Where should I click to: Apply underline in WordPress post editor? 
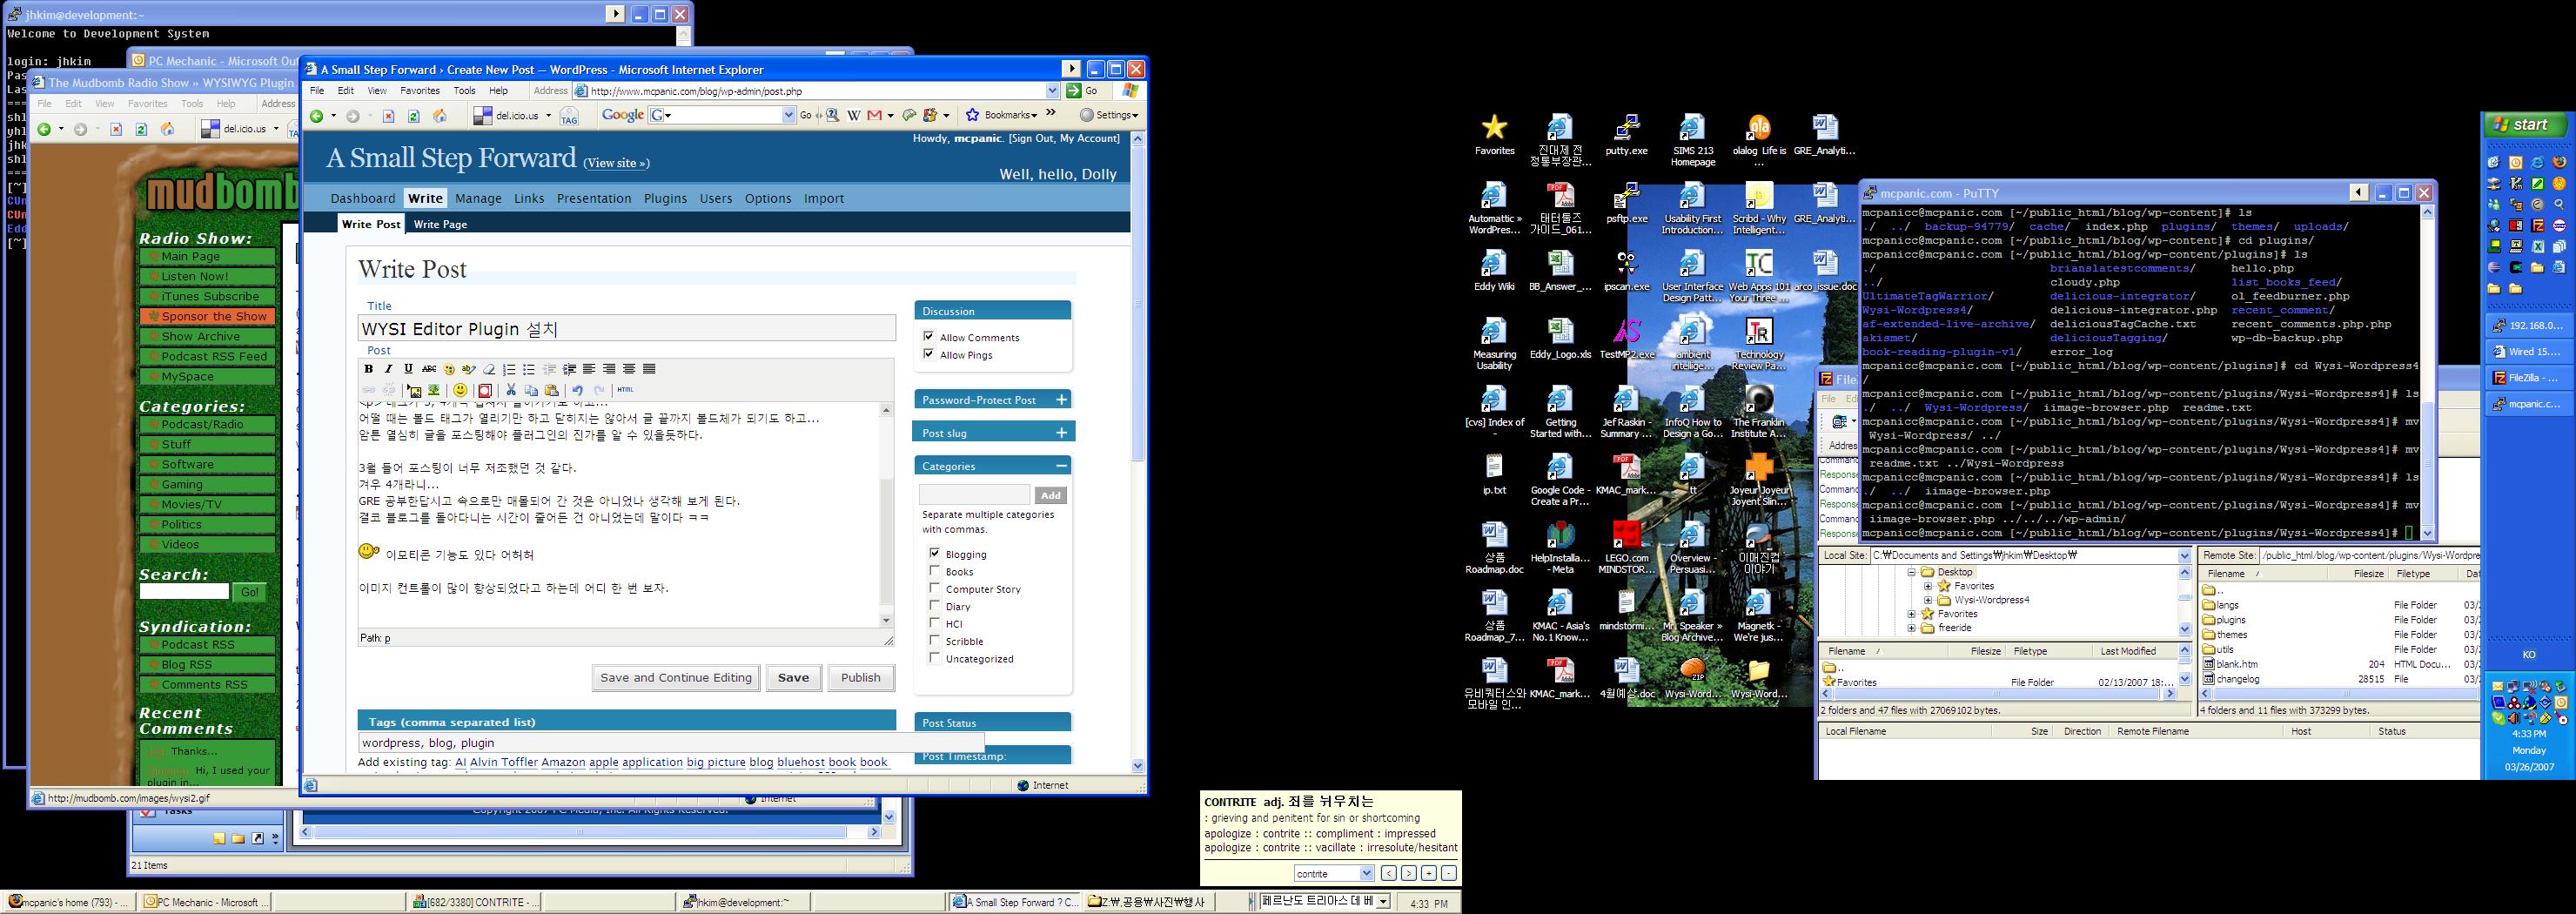(409, 369)
